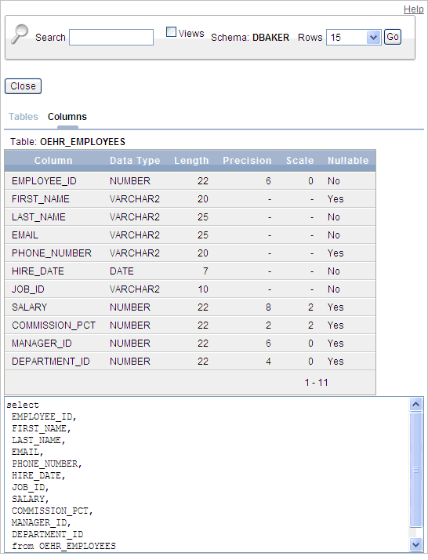The width and height of the screenshot is (428, 560).
Task: Switch to the Tables tab
Action: (24, 117)
